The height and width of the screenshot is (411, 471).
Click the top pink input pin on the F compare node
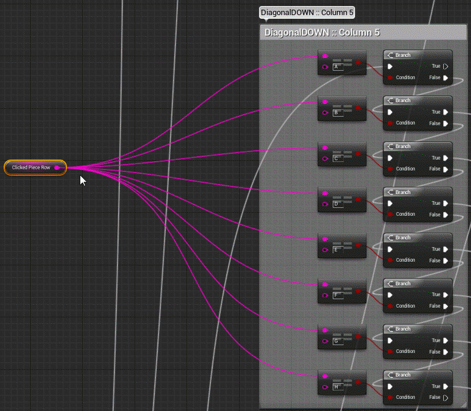pyautogui.click(x=325, y=285)
